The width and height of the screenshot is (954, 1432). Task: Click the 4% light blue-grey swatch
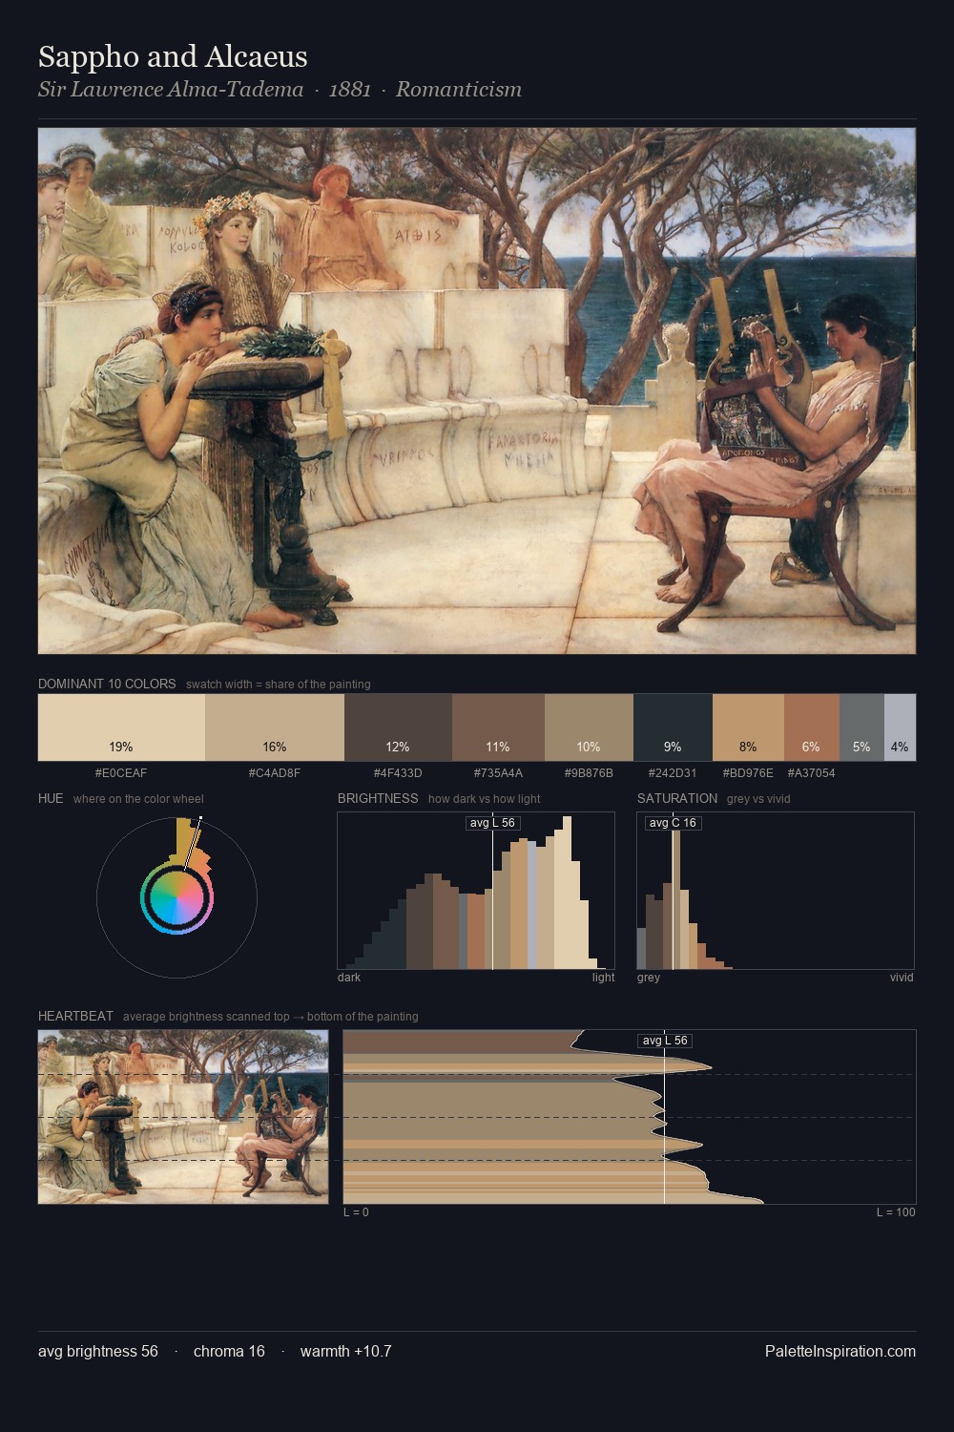click(900, 727)
